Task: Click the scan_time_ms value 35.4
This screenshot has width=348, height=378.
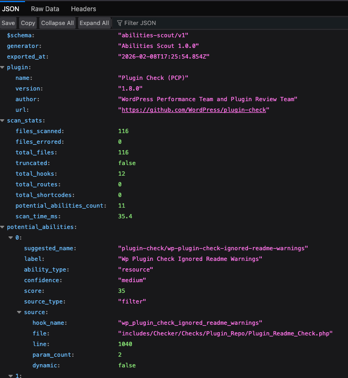Action: point(125,216)
